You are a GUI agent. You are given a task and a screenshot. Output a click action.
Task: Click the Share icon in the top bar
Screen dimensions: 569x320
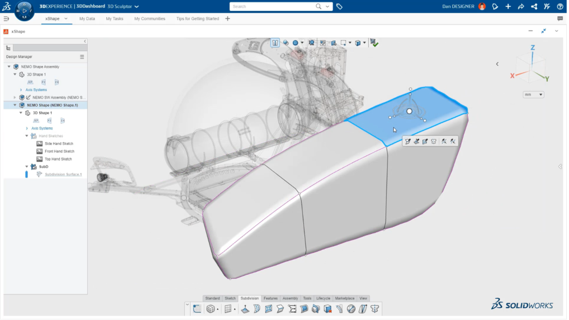coord(535,6)
